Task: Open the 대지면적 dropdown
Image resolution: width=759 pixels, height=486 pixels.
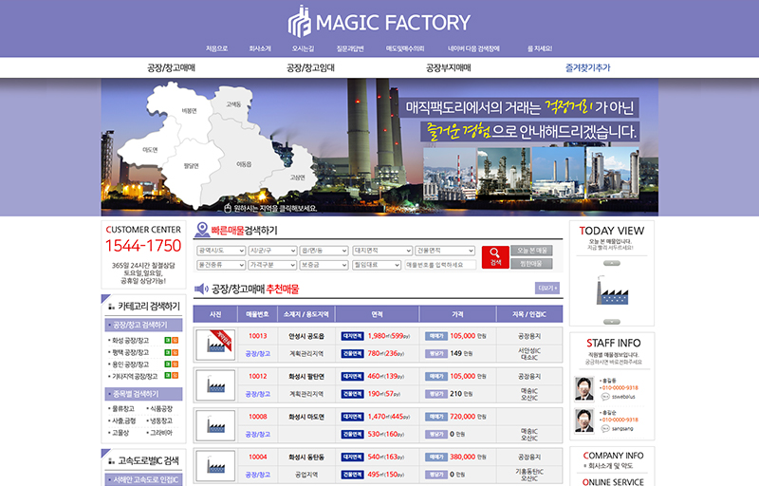Action: tap(382, 251)
